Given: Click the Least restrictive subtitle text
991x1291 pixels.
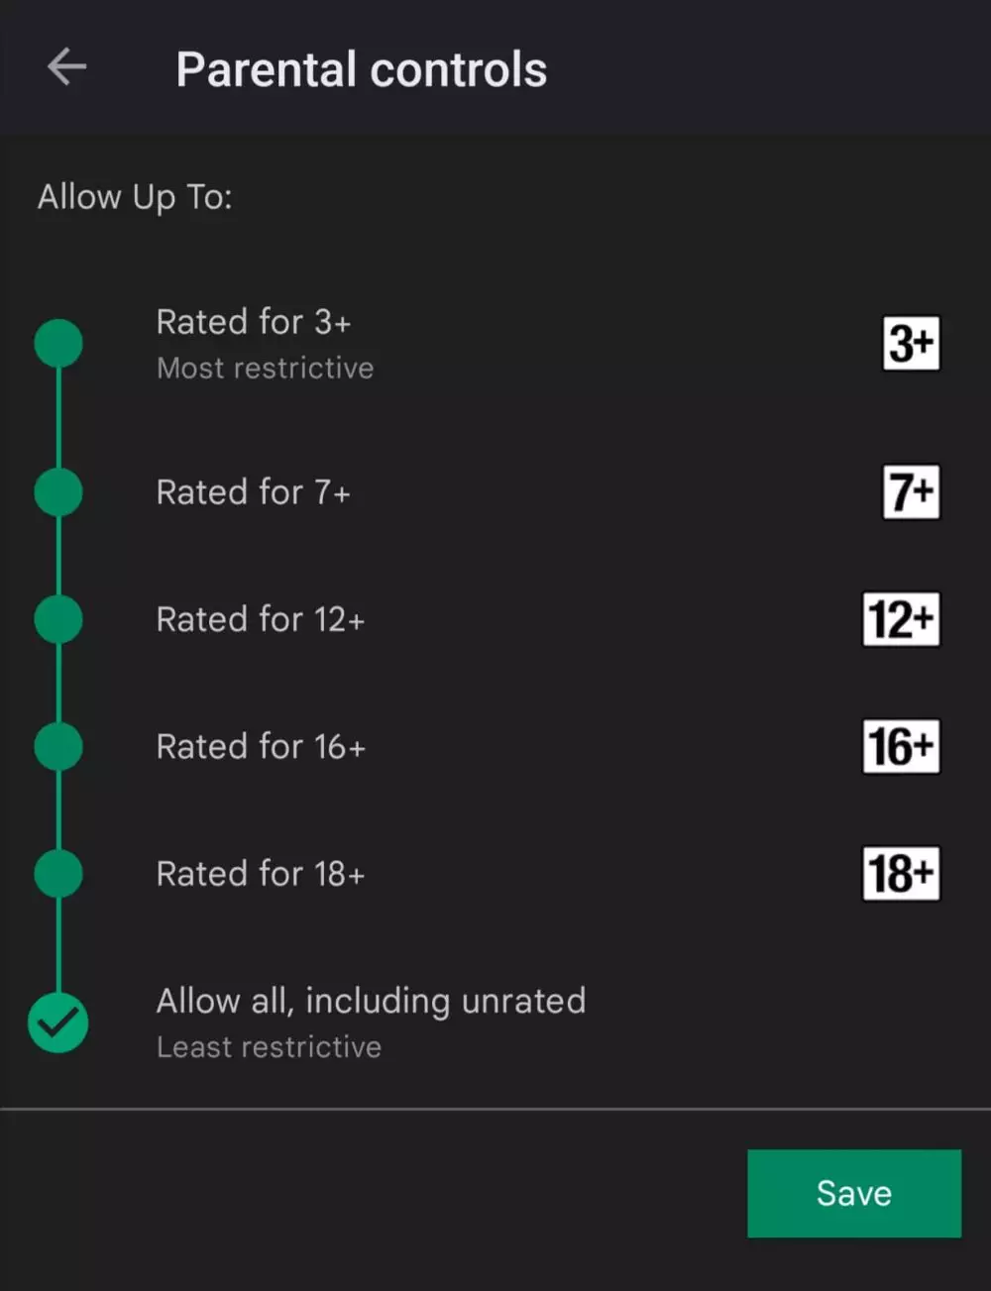Looking at the screenshot, I should (x=269, y=1046).
